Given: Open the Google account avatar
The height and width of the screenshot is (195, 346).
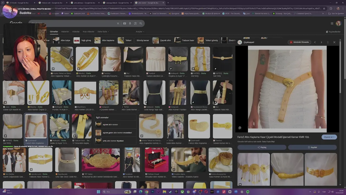Looking at the screenshot, I should [338, 24].
